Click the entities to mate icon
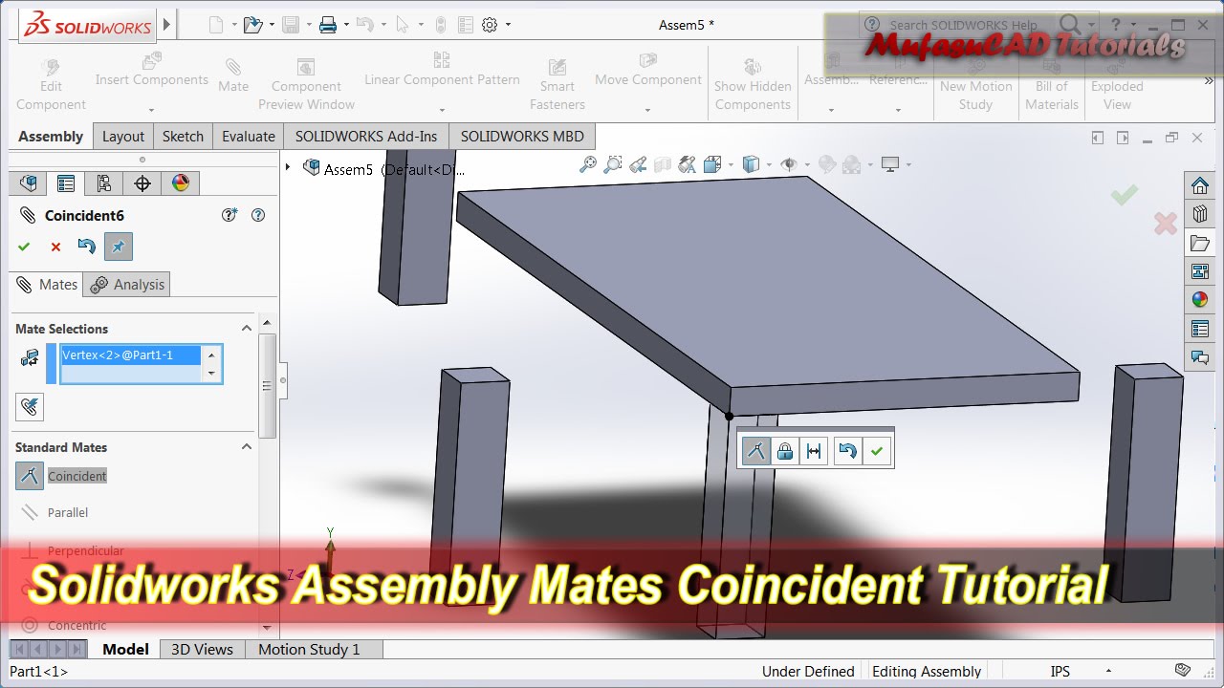This screenshot has height=688, width=1224. tap(30, 357)
